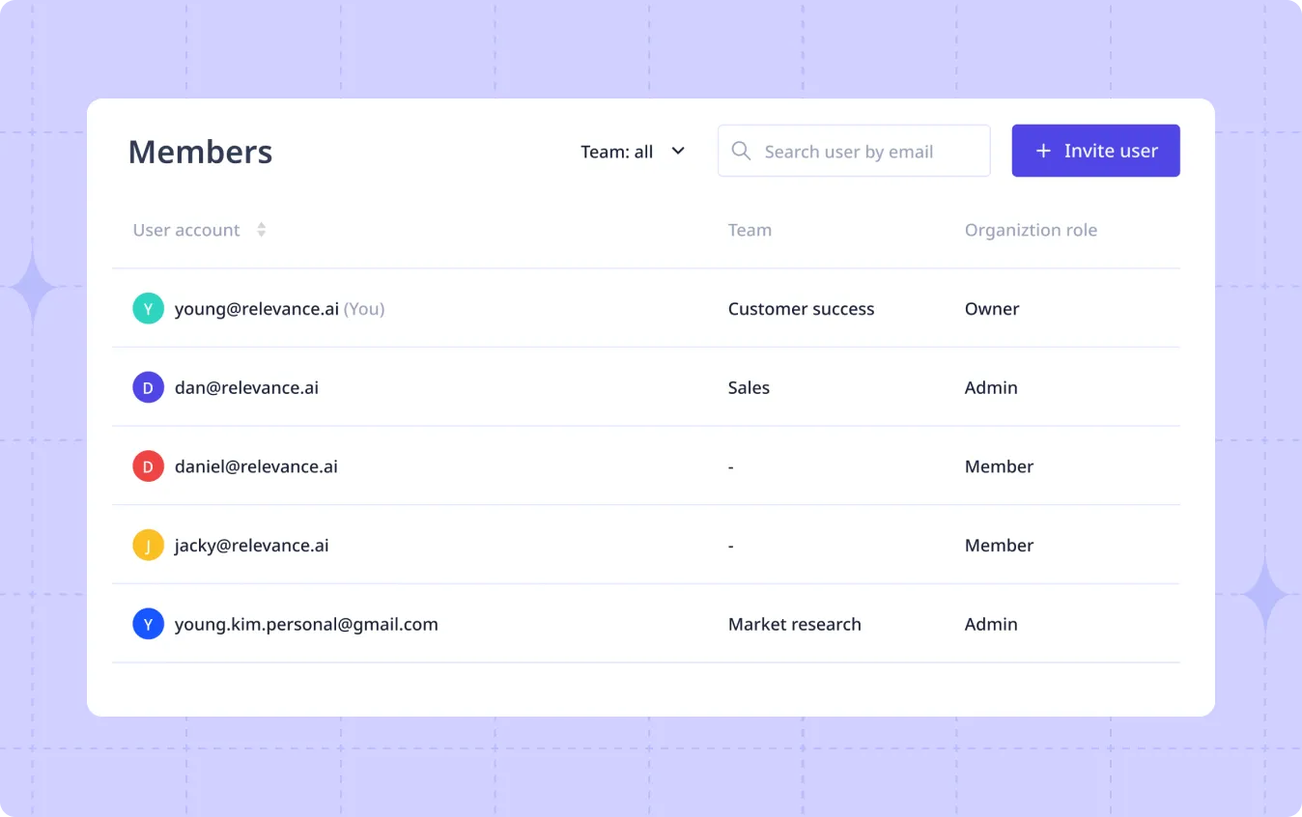Select the dan@relevance.ai email
Image resolution: width=1302 pixels, height=817 pixels.
[246, 388]
